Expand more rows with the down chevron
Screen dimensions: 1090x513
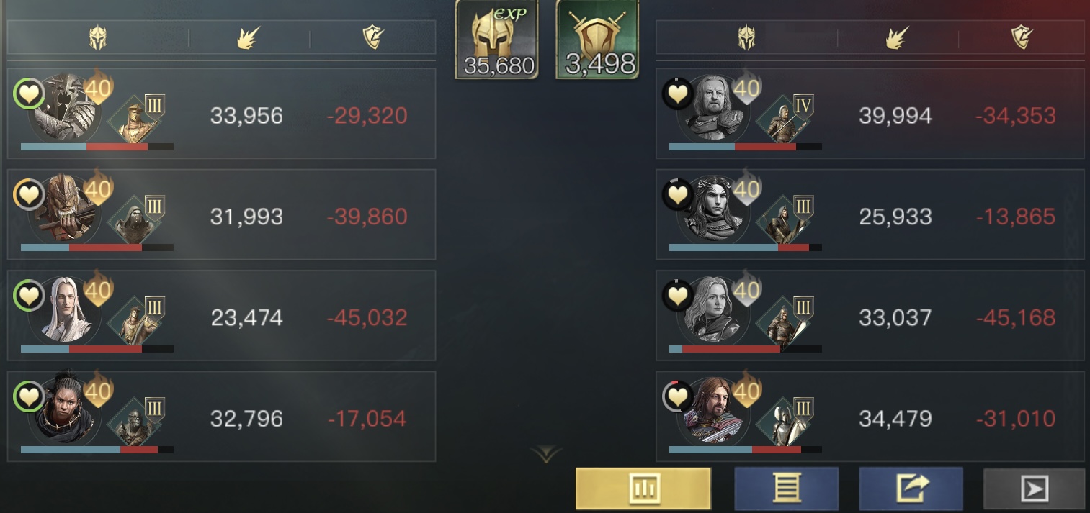pyautogui.click(x=545, y=453)
